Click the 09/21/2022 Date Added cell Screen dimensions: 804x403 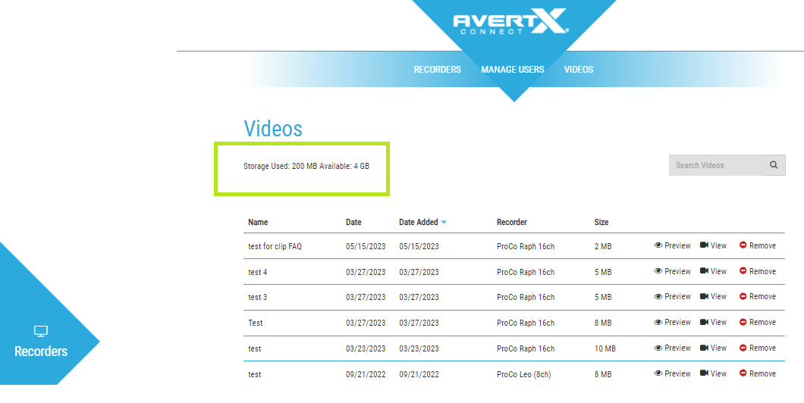click(419, 374)
